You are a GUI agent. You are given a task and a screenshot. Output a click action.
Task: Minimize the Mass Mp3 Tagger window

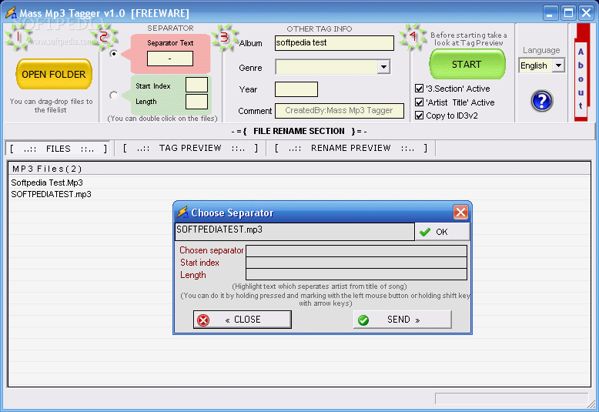click(x=550, y=13)
